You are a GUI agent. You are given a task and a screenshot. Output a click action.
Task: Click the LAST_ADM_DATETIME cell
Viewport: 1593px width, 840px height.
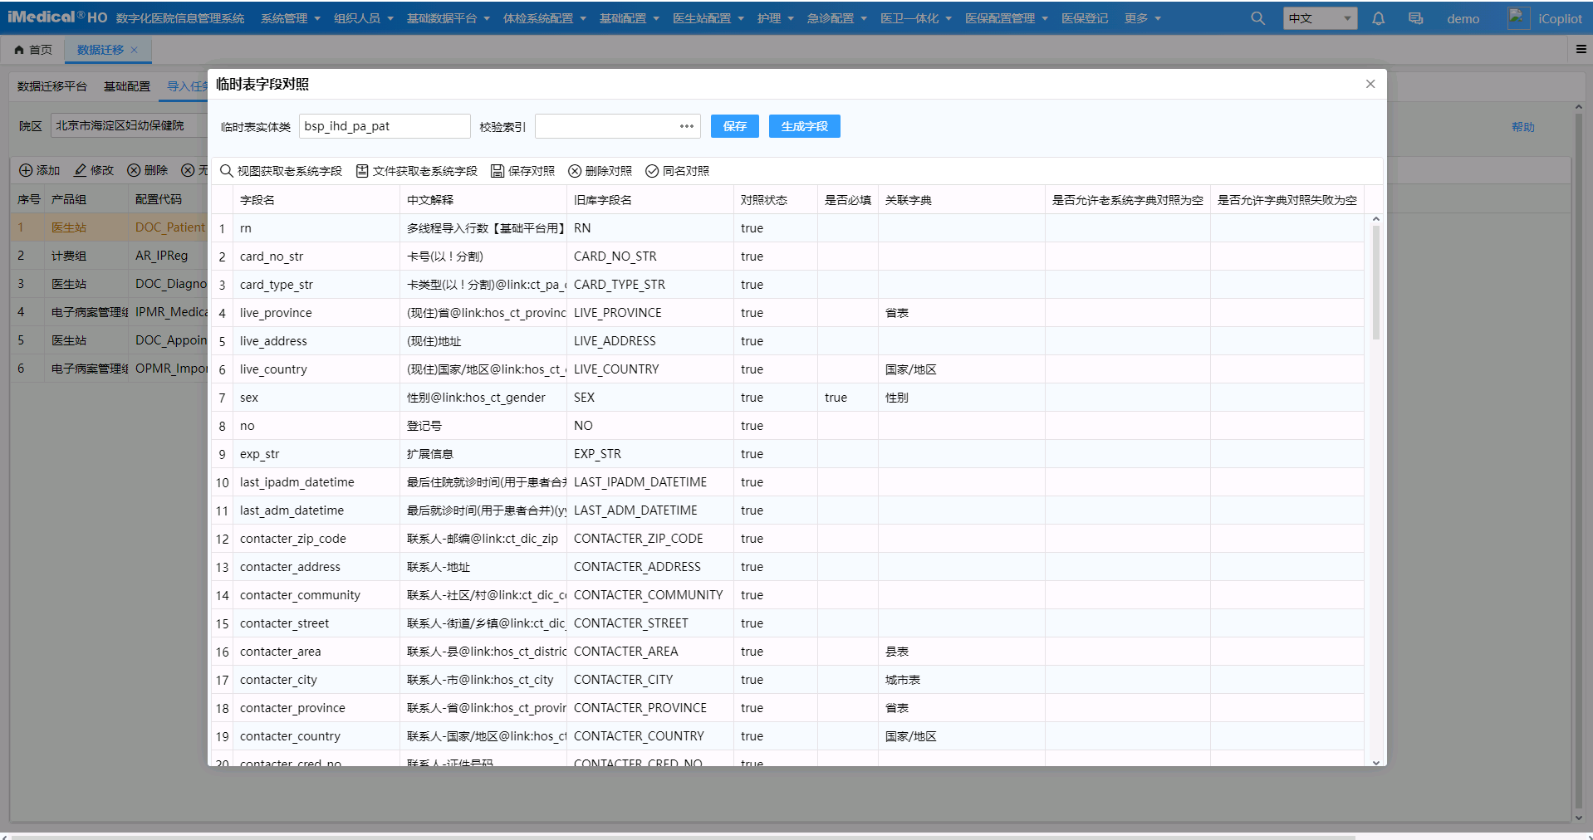click(649, 510)
